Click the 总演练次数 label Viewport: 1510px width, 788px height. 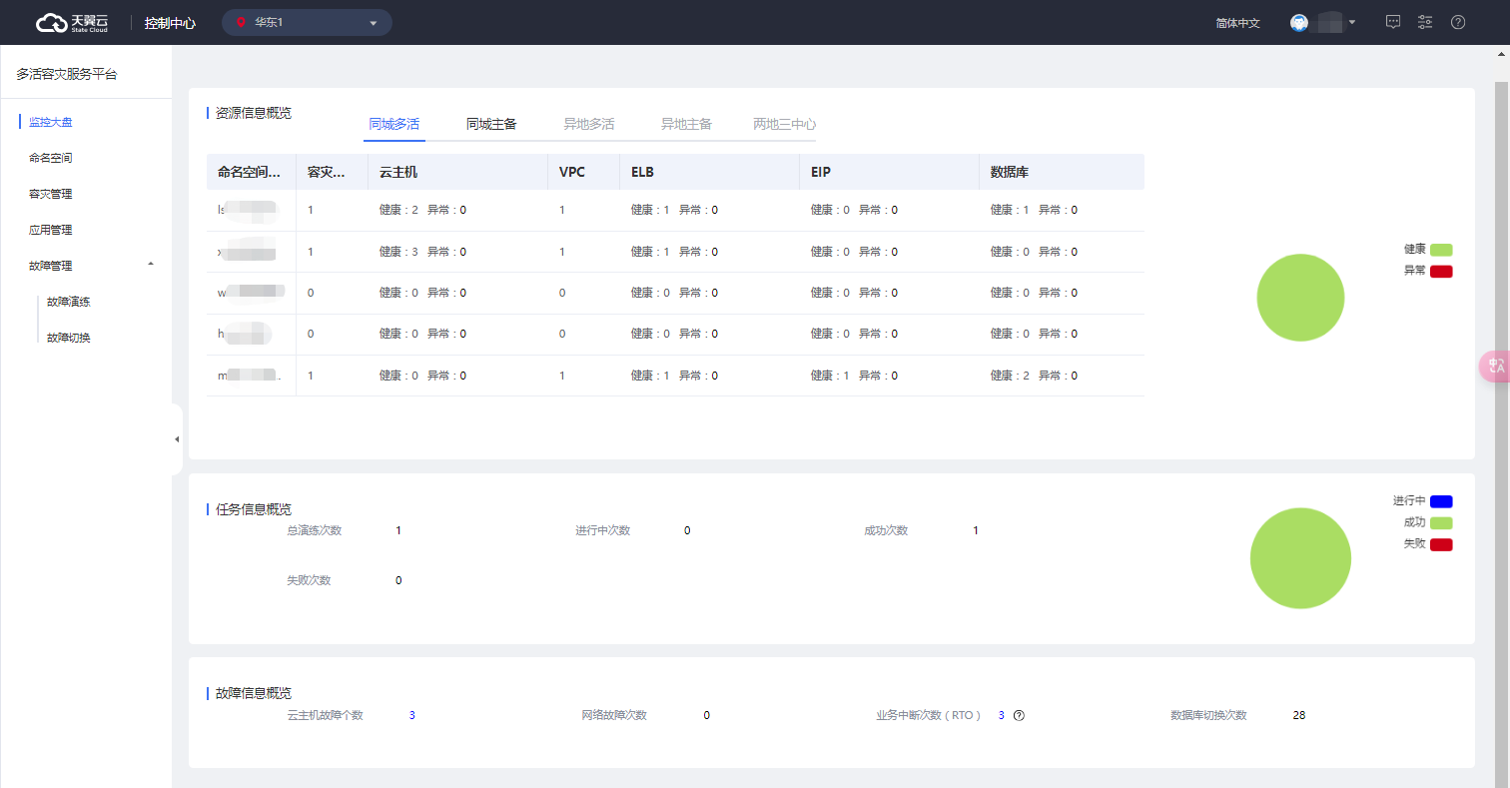(x=315, y=530)
